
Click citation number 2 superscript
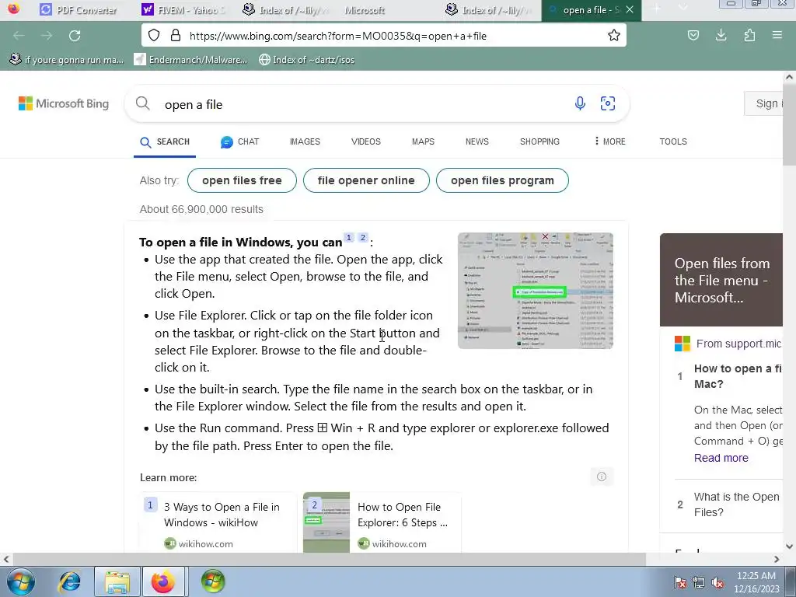[x=362, y=238]
